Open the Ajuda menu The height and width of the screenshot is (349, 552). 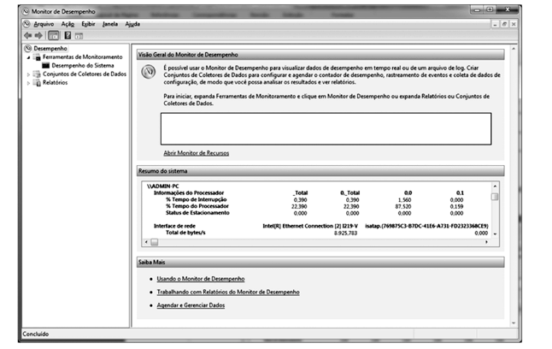(x=132, y=24)
